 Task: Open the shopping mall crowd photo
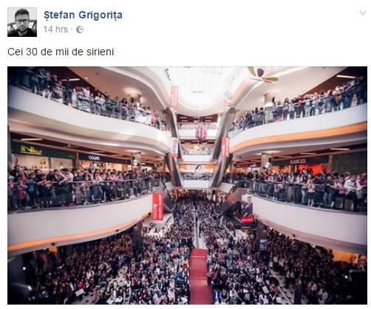pyautogui.click(x=187, y=185)
